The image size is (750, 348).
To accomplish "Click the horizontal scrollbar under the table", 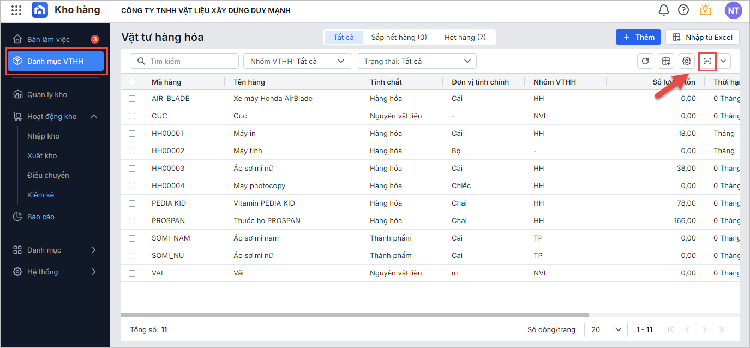I will 355,315.
